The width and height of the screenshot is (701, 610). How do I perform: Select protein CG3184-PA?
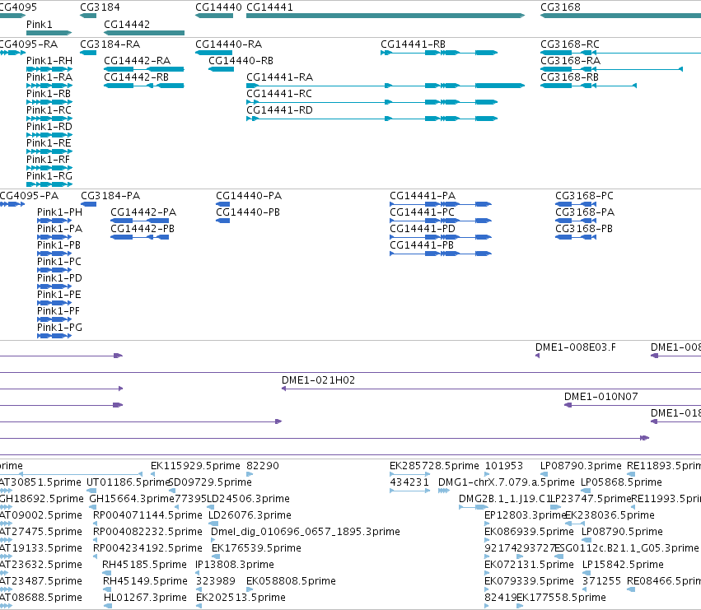110,196
